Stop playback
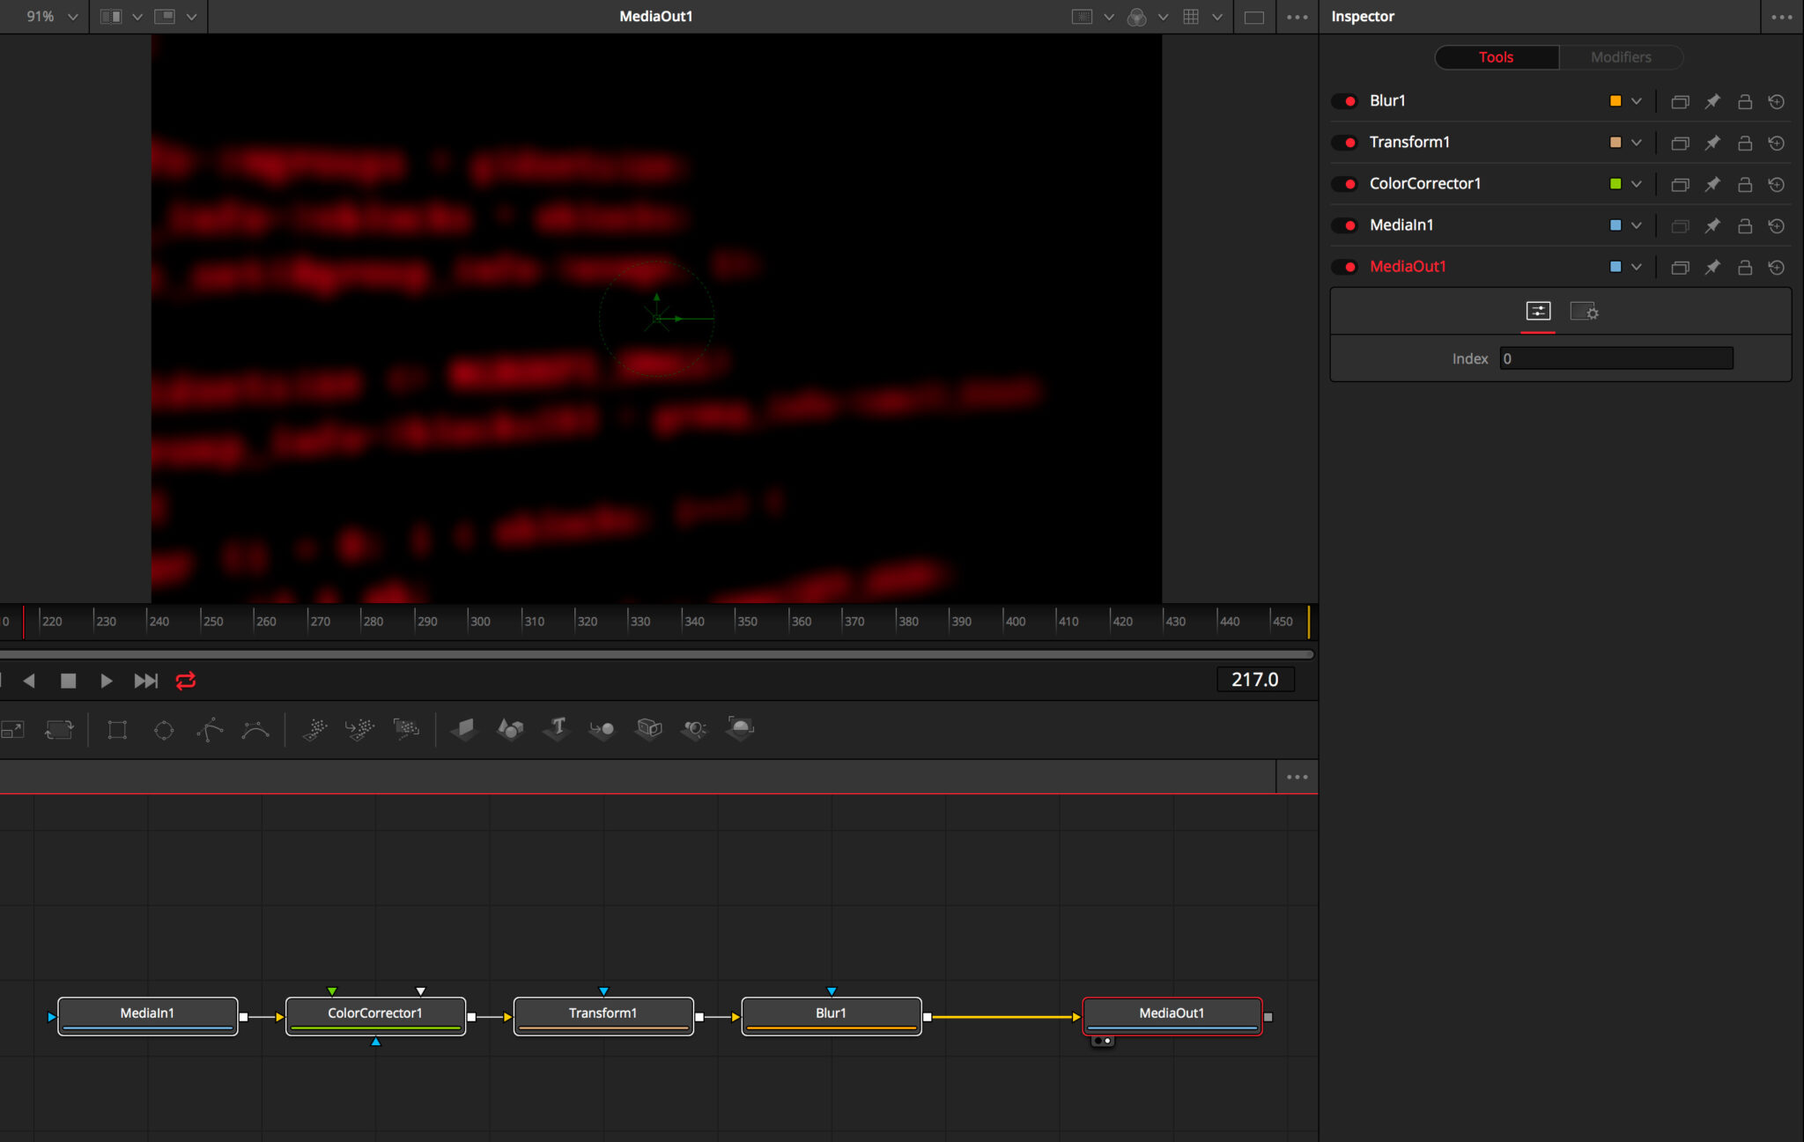The width and height of the screenshot is (1804, 1142). [68, 681]
